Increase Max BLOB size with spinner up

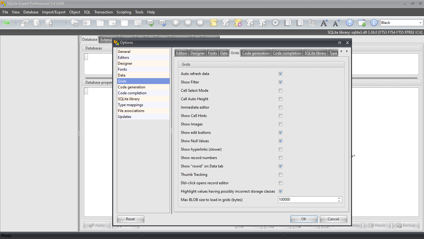tap(339, 198)
